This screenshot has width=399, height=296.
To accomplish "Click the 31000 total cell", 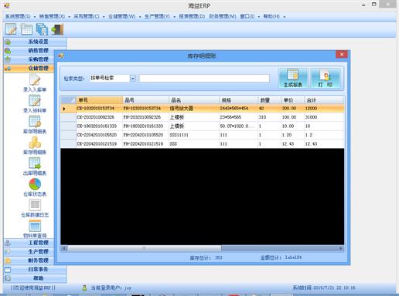I will [x=324, y=117].
